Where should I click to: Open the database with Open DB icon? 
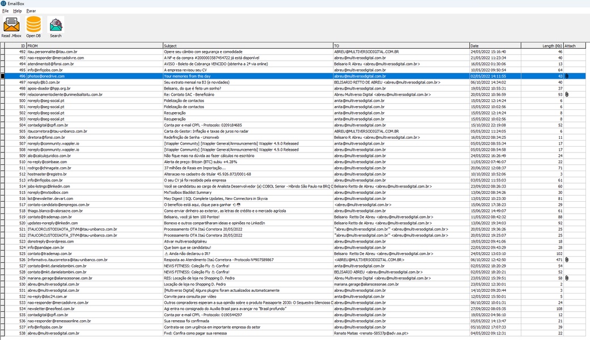33,25
